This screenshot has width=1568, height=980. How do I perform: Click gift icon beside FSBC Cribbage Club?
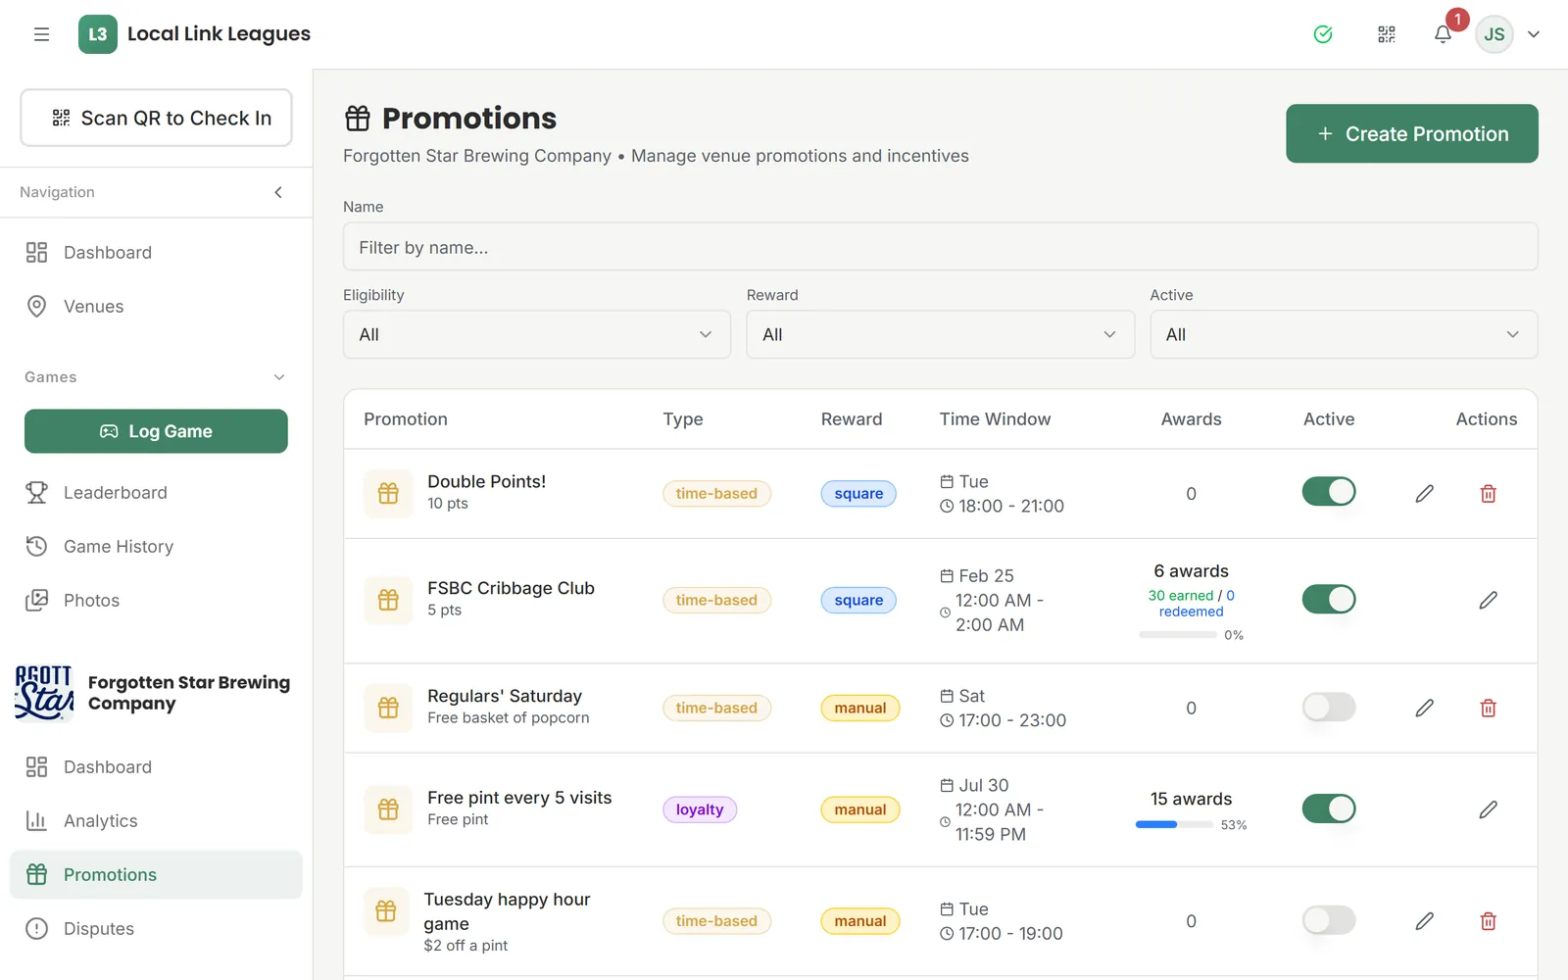388,600
